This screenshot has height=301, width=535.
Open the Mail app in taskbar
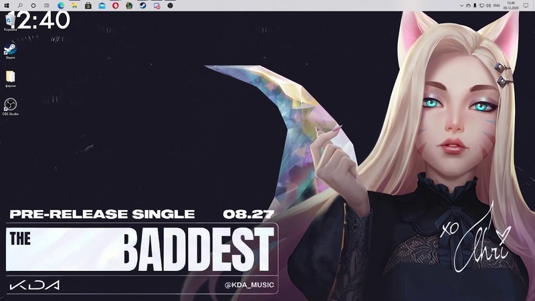click(x=102, y=5)
